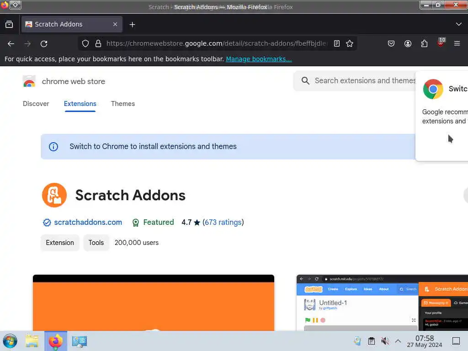Open the clock showing 07:58
The image size is (468, 351).
click(x=425, y=341)
